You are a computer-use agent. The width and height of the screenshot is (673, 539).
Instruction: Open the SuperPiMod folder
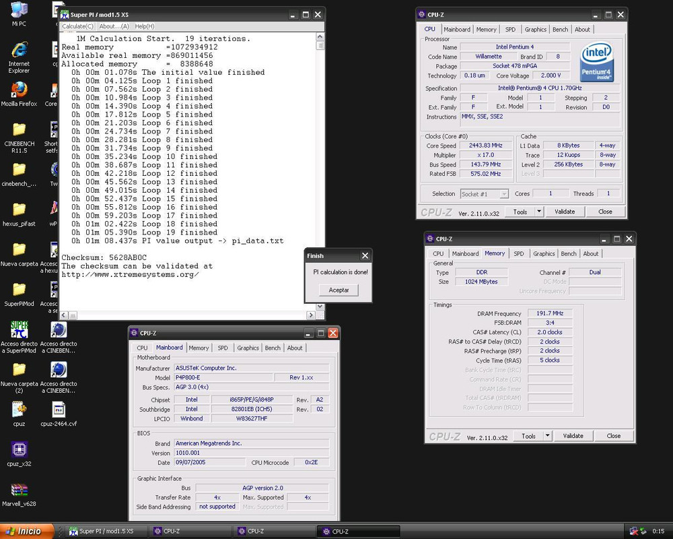tap(19, 294)
